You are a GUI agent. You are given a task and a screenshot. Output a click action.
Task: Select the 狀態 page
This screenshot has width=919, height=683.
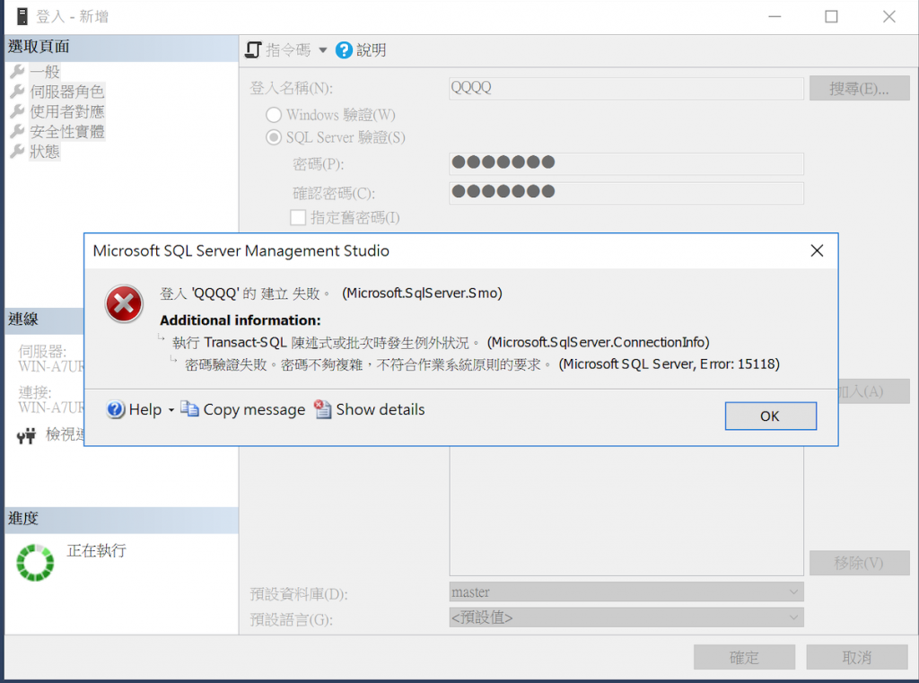point(45,152)
